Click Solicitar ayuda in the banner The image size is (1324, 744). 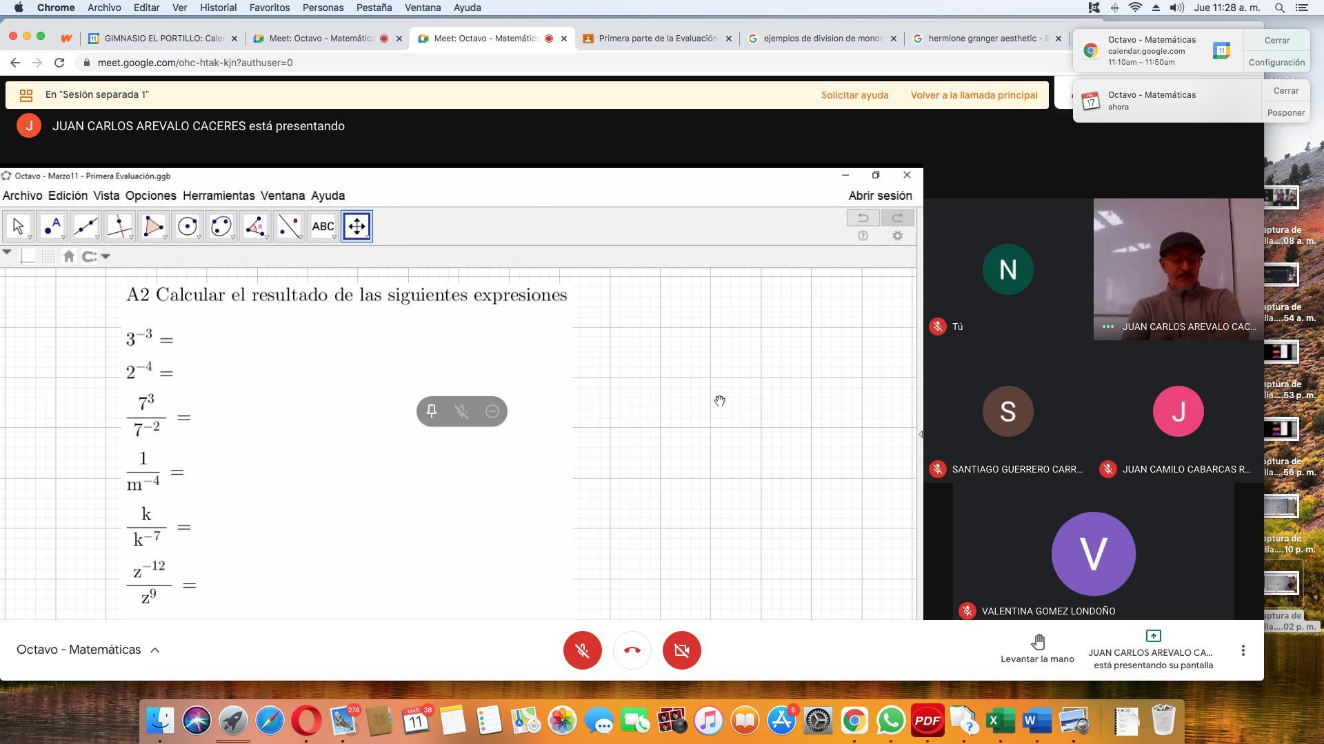[x=854, y=95]
